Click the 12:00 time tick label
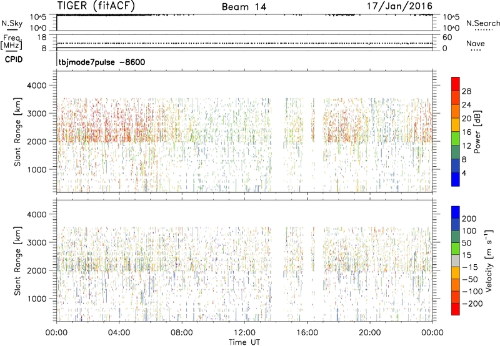The height and width of the screenshot is (346, 500). point(244,333)
